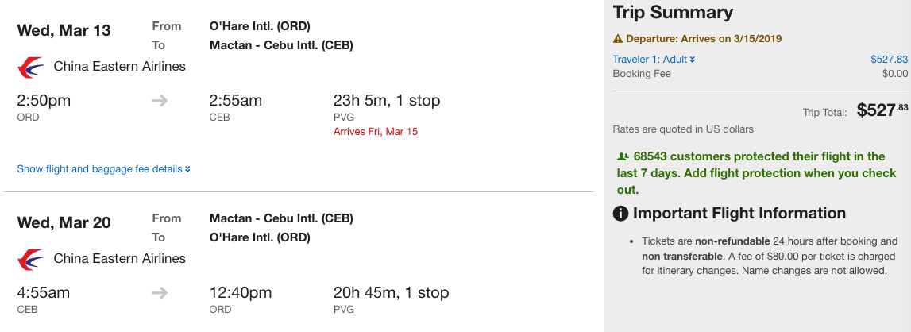This screenshot has width=911, height=332.
Task: Click the 20h 45m, 1 stop duration text
Action: pos(391,293)
